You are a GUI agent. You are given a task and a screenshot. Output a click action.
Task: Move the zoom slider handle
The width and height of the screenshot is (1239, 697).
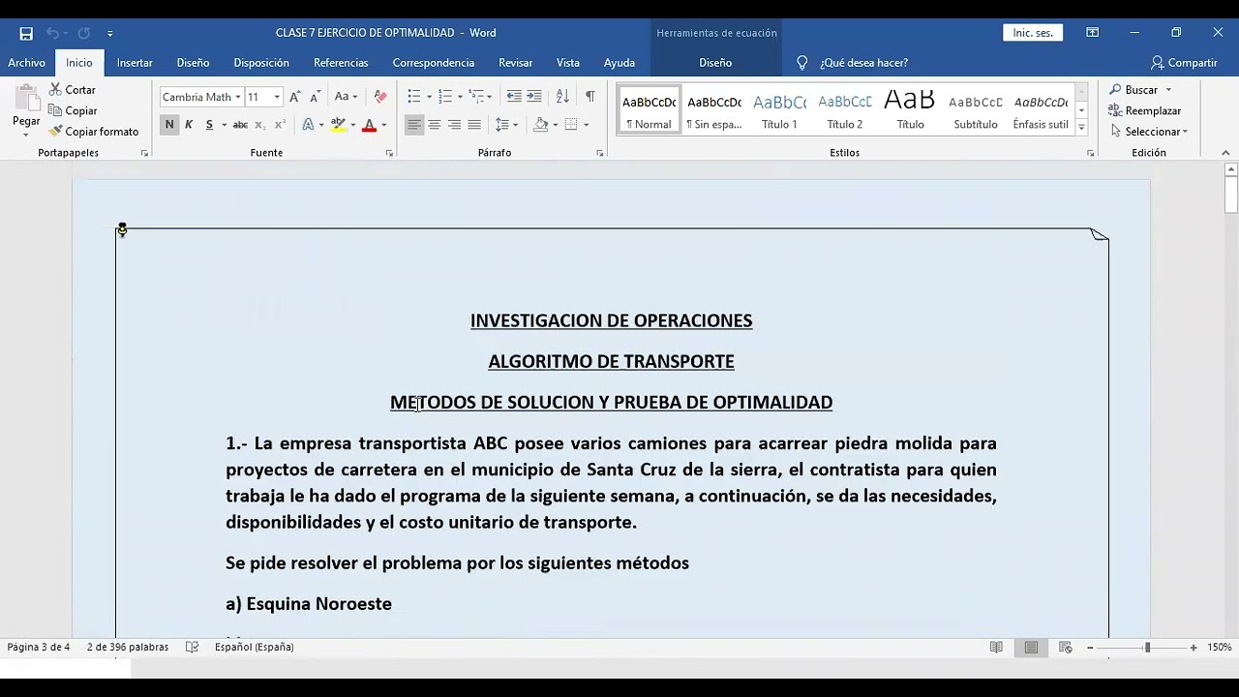coord(1147,648)
